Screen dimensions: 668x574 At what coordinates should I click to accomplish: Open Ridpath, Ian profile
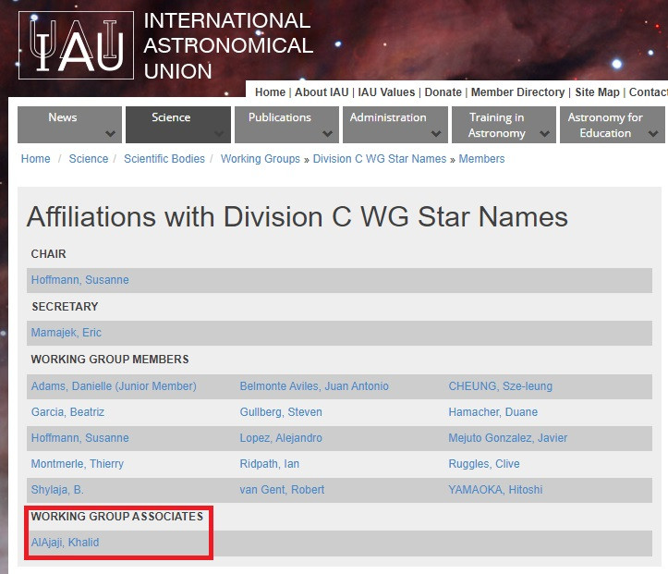pyautogui.click(x=270, y=464)
